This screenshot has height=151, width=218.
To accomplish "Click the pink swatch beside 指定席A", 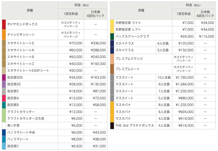I will [4, 98].
